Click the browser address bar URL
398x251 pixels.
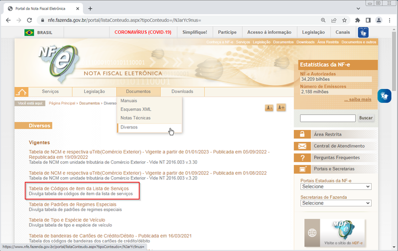click(124, 20)
